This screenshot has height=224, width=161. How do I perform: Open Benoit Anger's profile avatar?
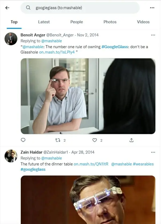click(11, 39)
